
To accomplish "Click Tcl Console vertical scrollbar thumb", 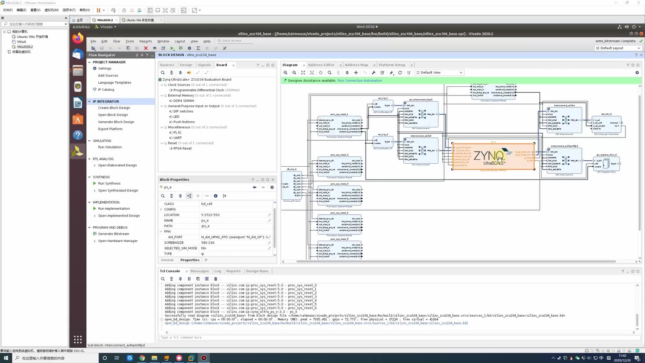I will click(x=637, y=319).
